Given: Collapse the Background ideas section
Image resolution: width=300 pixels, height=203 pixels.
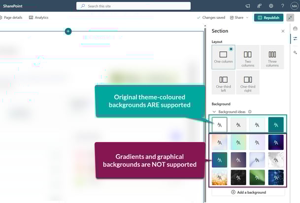Looking at the screenshot, I should point(214,112).
